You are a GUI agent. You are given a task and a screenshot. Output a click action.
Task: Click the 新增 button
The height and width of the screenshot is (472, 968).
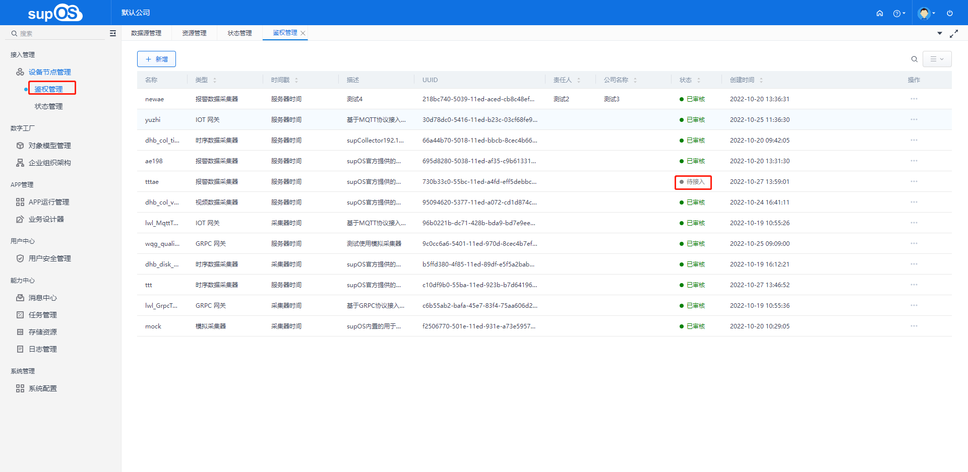[x=156, y=59]
